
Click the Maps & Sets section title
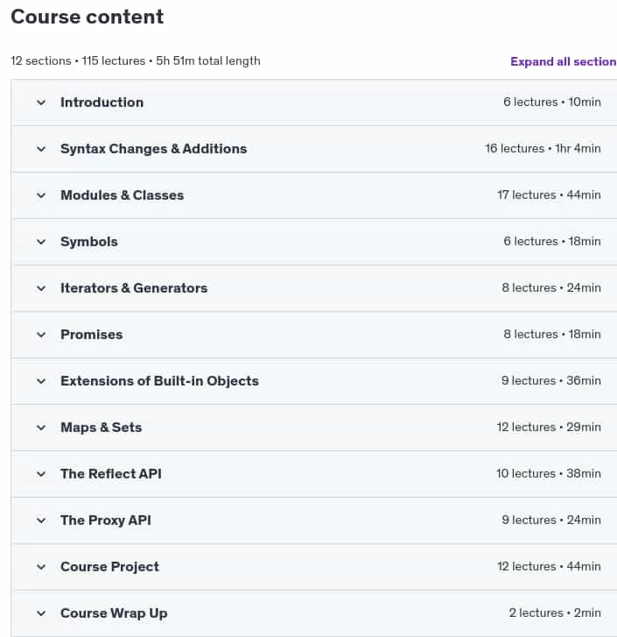[102, 428]
